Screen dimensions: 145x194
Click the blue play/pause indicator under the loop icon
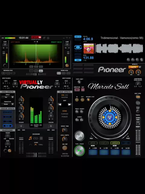coord(78,60)
